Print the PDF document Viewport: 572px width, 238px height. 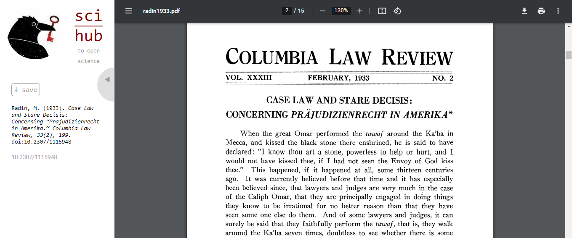[541, 11]
